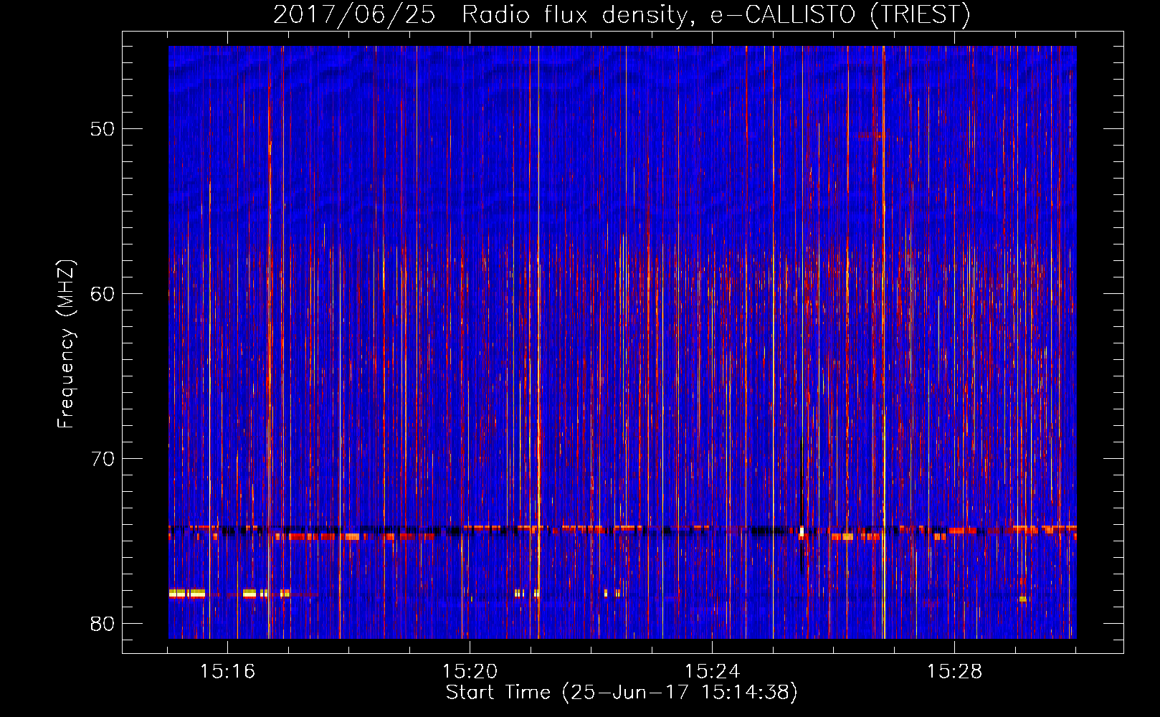Click the 80 MHz frequency tick label
This screenshot has height=717, width=1160.
click(103, 624)
